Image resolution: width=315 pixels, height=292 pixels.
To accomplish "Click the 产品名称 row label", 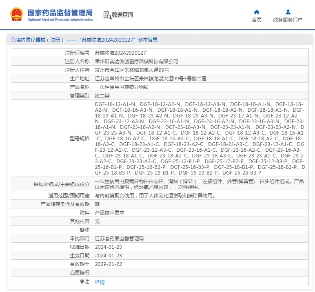I will pos(80,87).
